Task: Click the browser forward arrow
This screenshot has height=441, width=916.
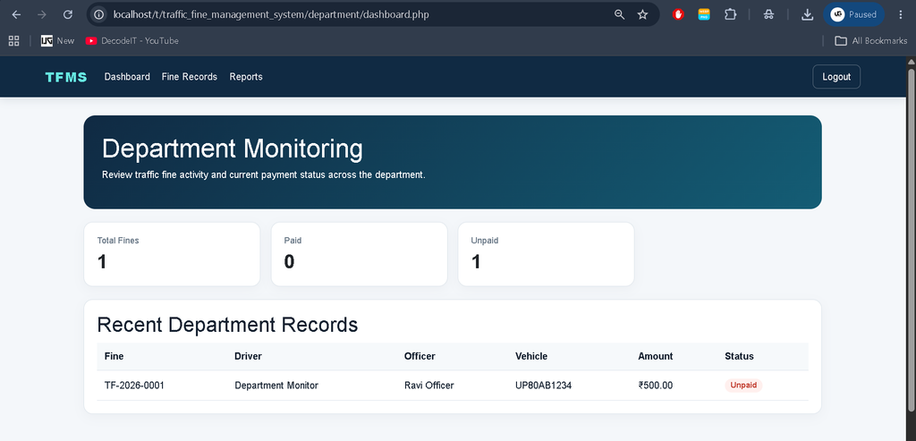Action: (42, 14)
